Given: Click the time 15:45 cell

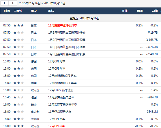Looking at the screenshot, I should coord(7,97).
